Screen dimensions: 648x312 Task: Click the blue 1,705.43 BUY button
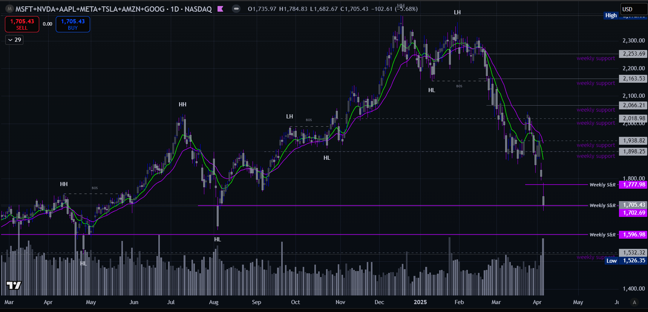pos(73,24)
